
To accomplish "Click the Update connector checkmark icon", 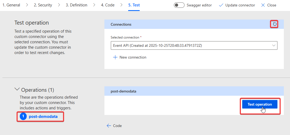I will click(x=221, y=5).
